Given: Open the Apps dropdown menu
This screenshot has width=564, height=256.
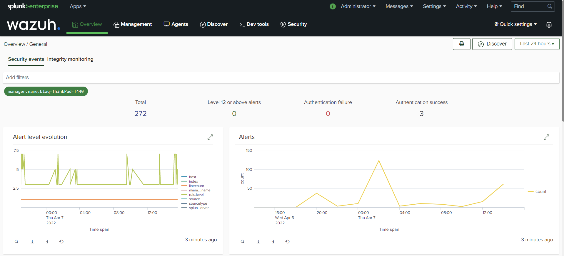Looking at the screenshot, I should point(78,6).
